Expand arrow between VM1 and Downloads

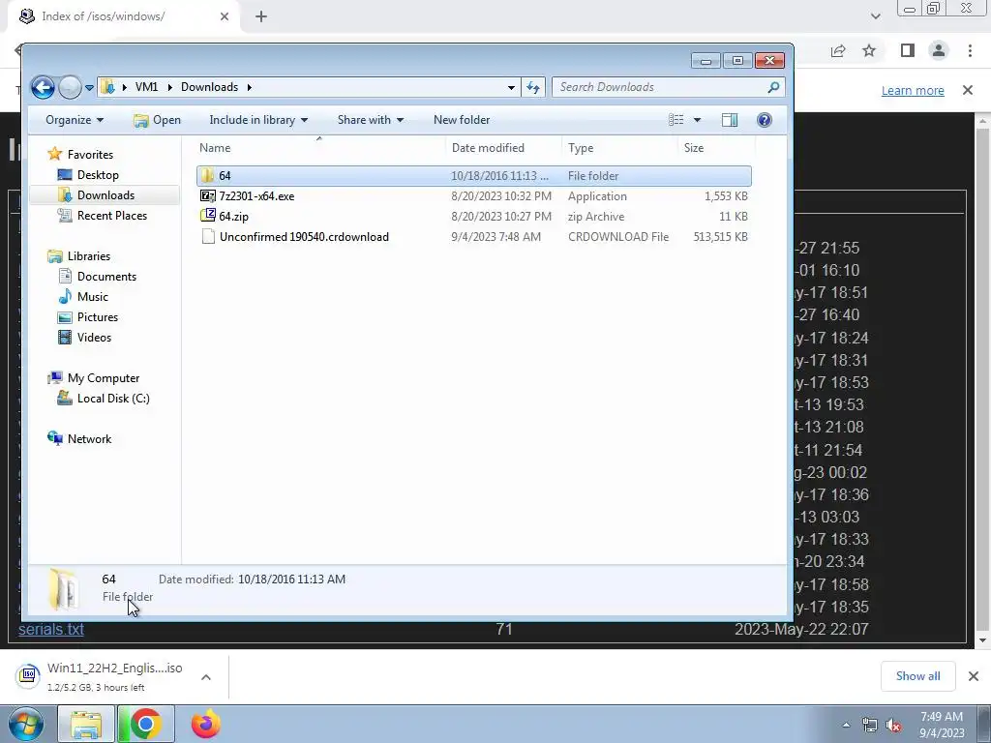coord(170,87)
